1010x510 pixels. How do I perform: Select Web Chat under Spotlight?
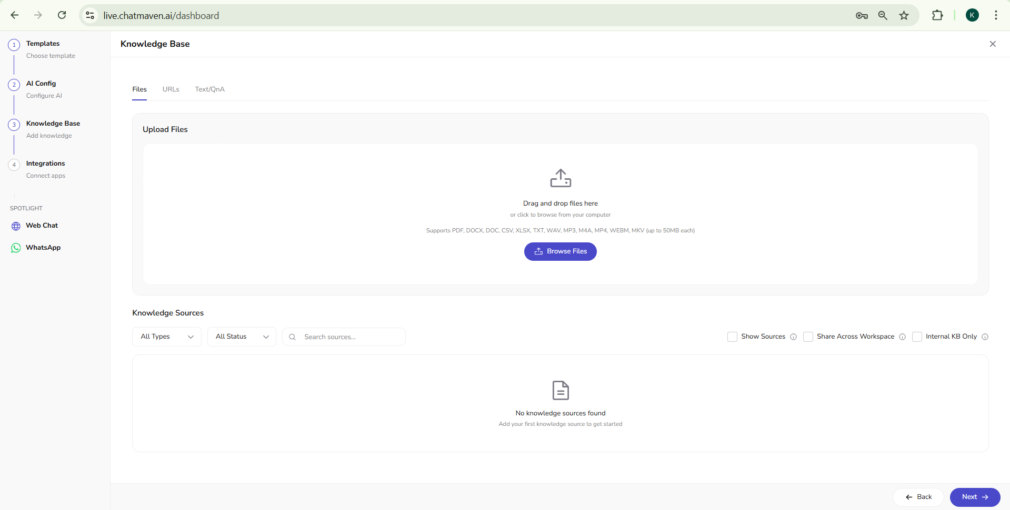(42, 225)
